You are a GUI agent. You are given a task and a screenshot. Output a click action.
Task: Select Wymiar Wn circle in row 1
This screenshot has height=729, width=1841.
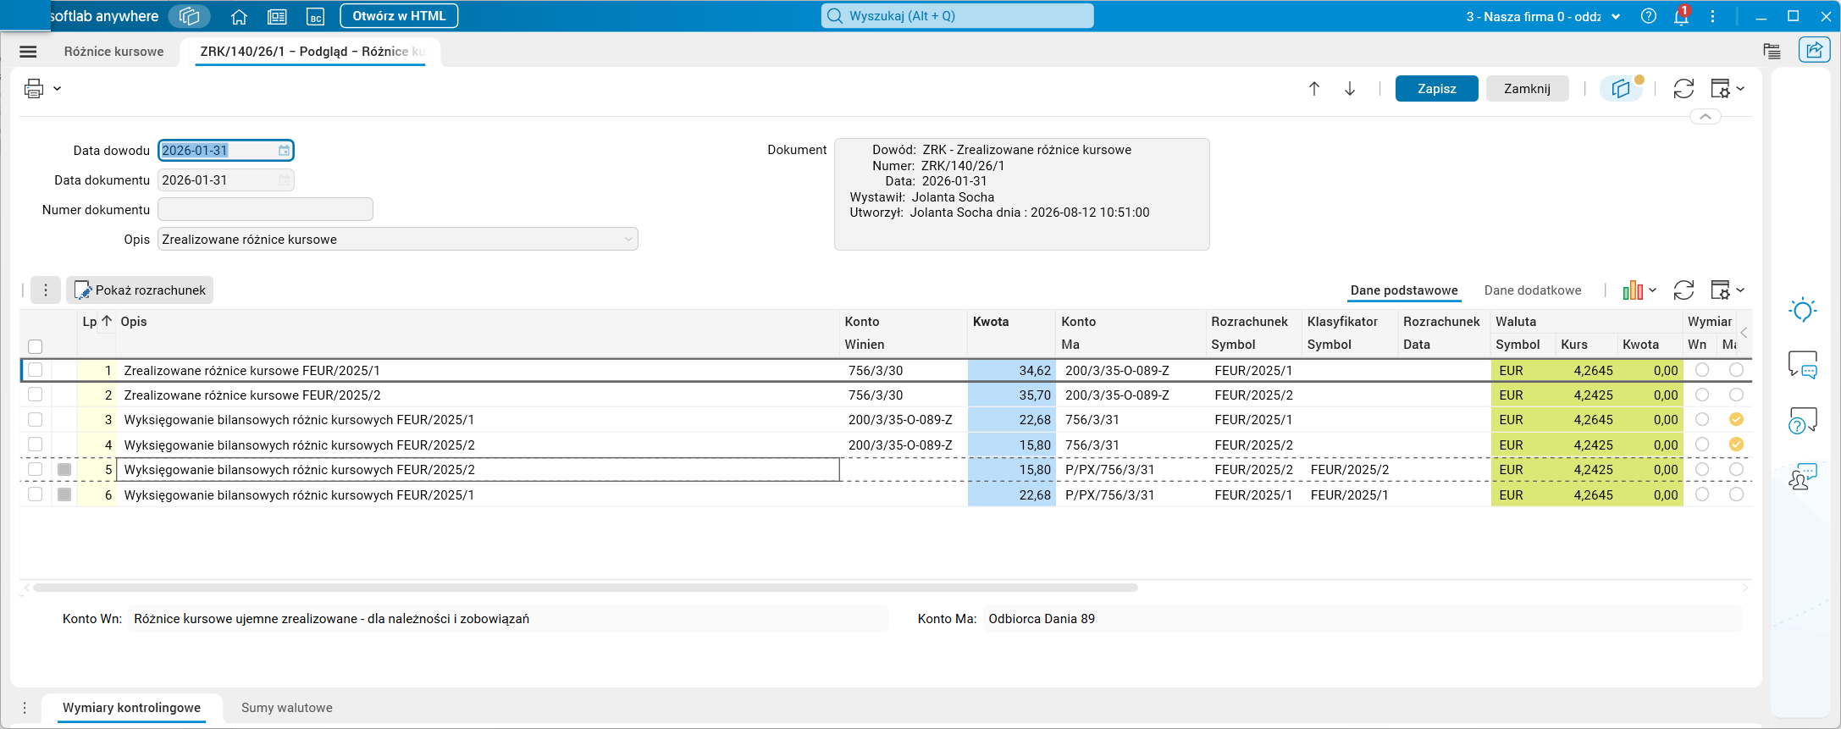click(1702, 370)
